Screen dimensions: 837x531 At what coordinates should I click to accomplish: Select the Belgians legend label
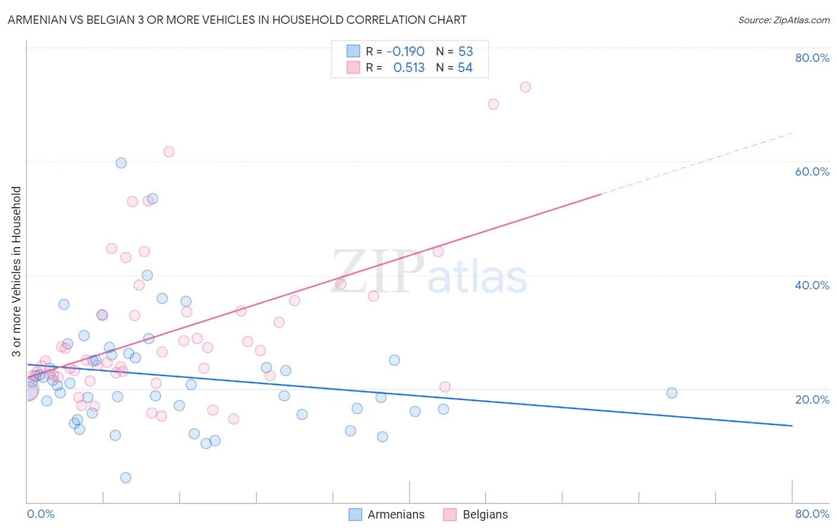tap(485, 514)
